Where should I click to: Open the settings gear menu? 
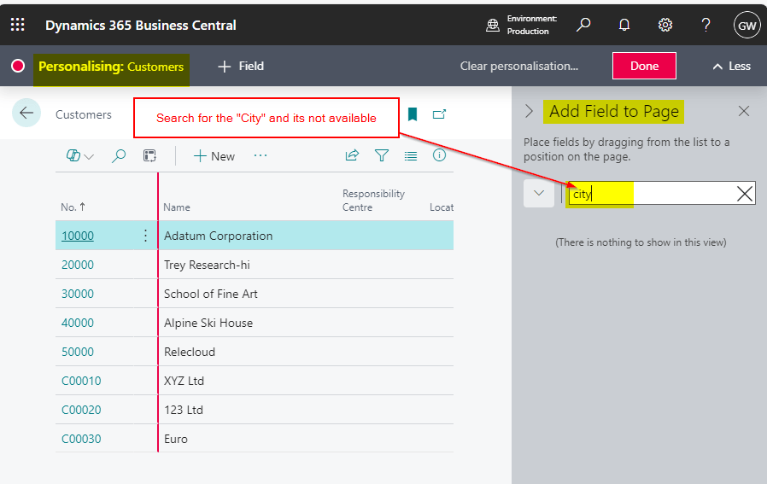point(665,25)
